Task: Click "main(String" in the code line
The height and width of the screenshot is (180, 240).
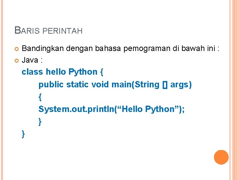Action: coord(135,85)
